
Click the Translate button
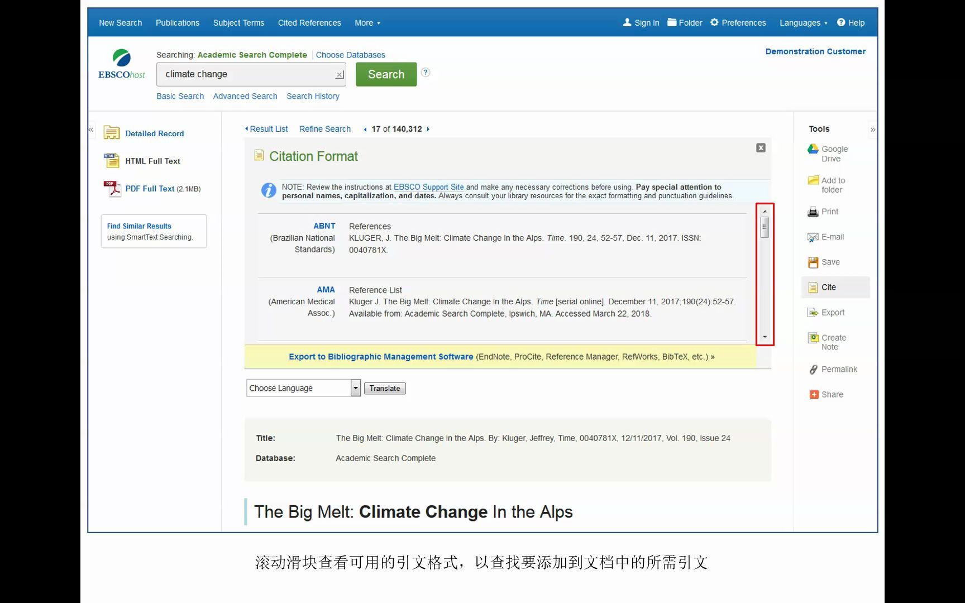point(385,389)
